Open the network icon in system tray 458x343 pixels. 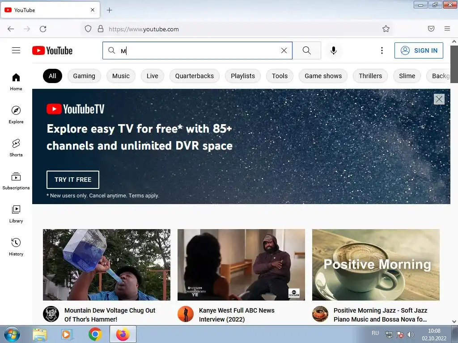[x=389, y=335]
